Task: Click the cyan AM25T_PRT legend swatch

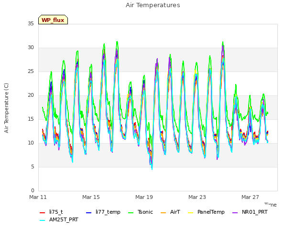Action: (x=42, y=220)
